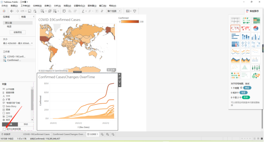The height and width of the screenshot is (142, 264).
Task: Select the packed bubbles chart type
Action: coord(256,75)
